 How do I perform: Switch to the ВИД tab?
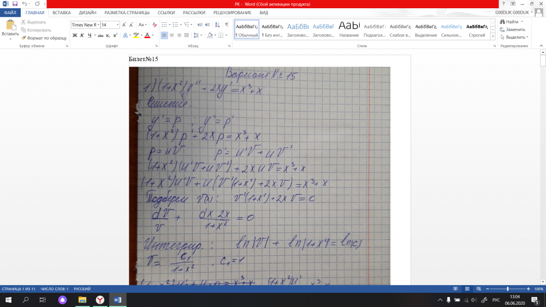click(x=264, y=13)
